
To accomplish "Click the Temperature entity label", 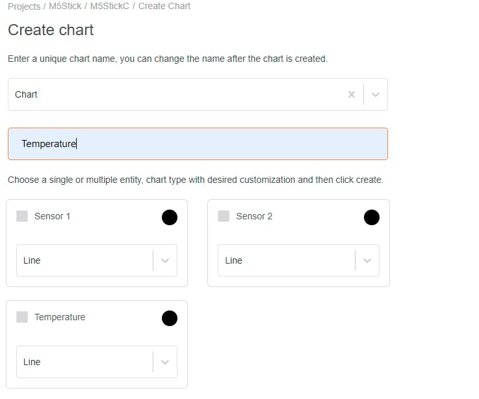I will pos(60,317).
